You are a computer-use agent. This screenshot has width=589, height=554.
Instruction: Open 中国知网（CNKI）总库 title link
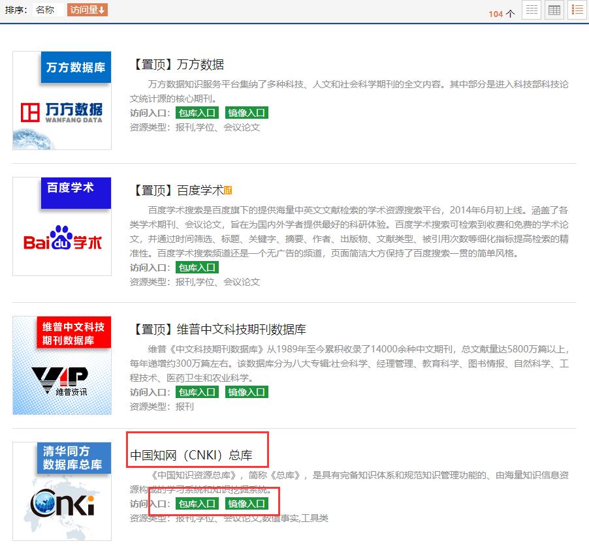click(191, 455)
